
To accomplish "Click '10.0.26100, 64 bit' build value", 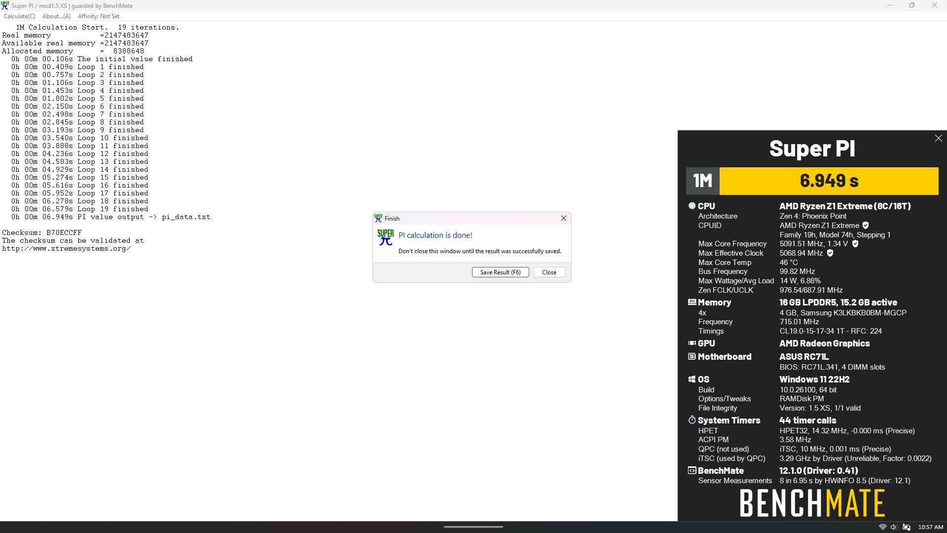I will tap(808, 390).
